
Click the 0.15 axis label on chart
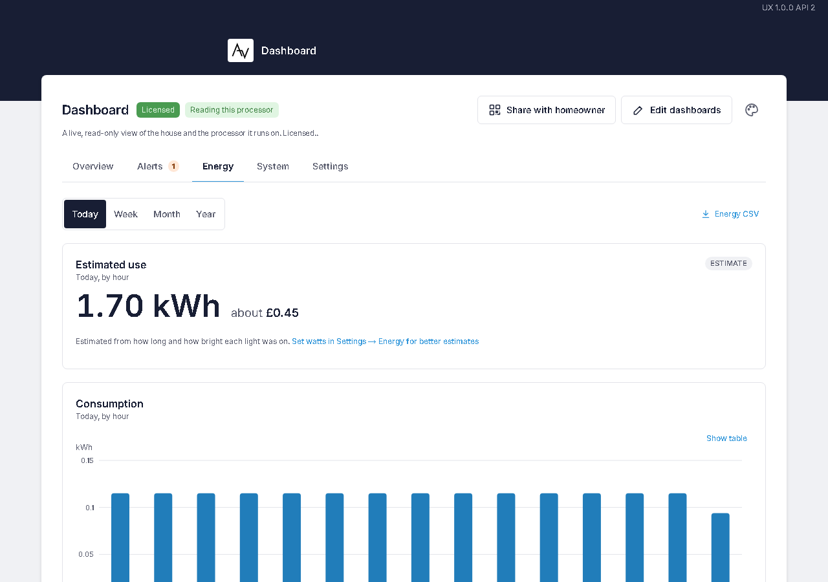pyautogui.click(x=87, y=460)
